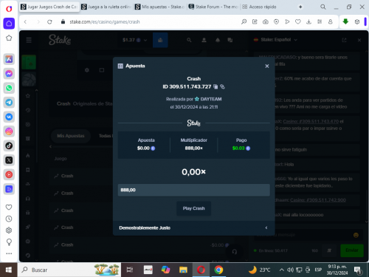The width and height of the screenshot is (369, 277).
Task: Open browser downloads icon
Action: pos(308,22)
